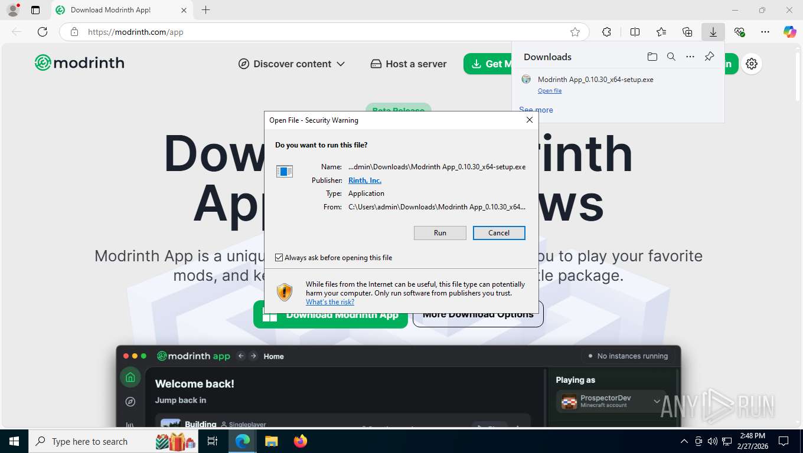The image size is (803, 453).
Task: Open Microsoft Edge from taskbar
Action: (x=243, y=441)
